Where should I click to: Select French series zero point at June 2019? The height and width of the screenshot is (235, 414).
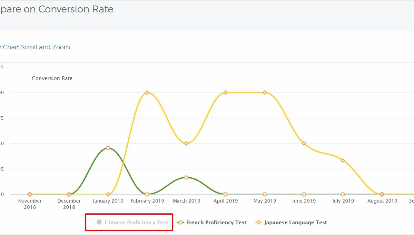click(x=304, y=194)
